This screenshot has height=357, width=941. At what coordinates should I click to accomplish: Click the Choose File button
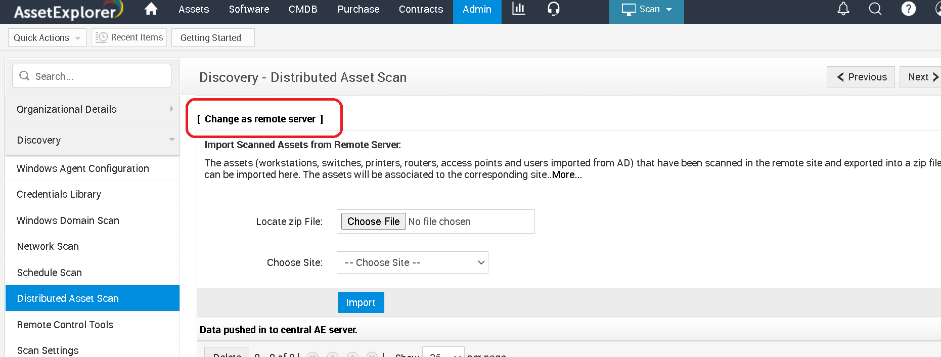(373, 221)
